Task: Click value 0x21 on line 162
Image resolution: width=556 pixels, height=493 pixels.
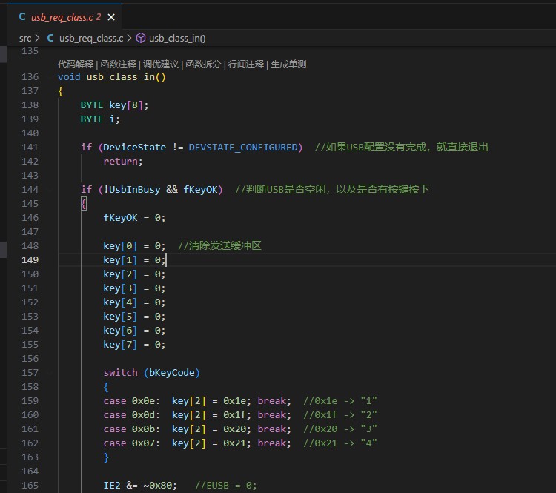Action: (234, 443)
